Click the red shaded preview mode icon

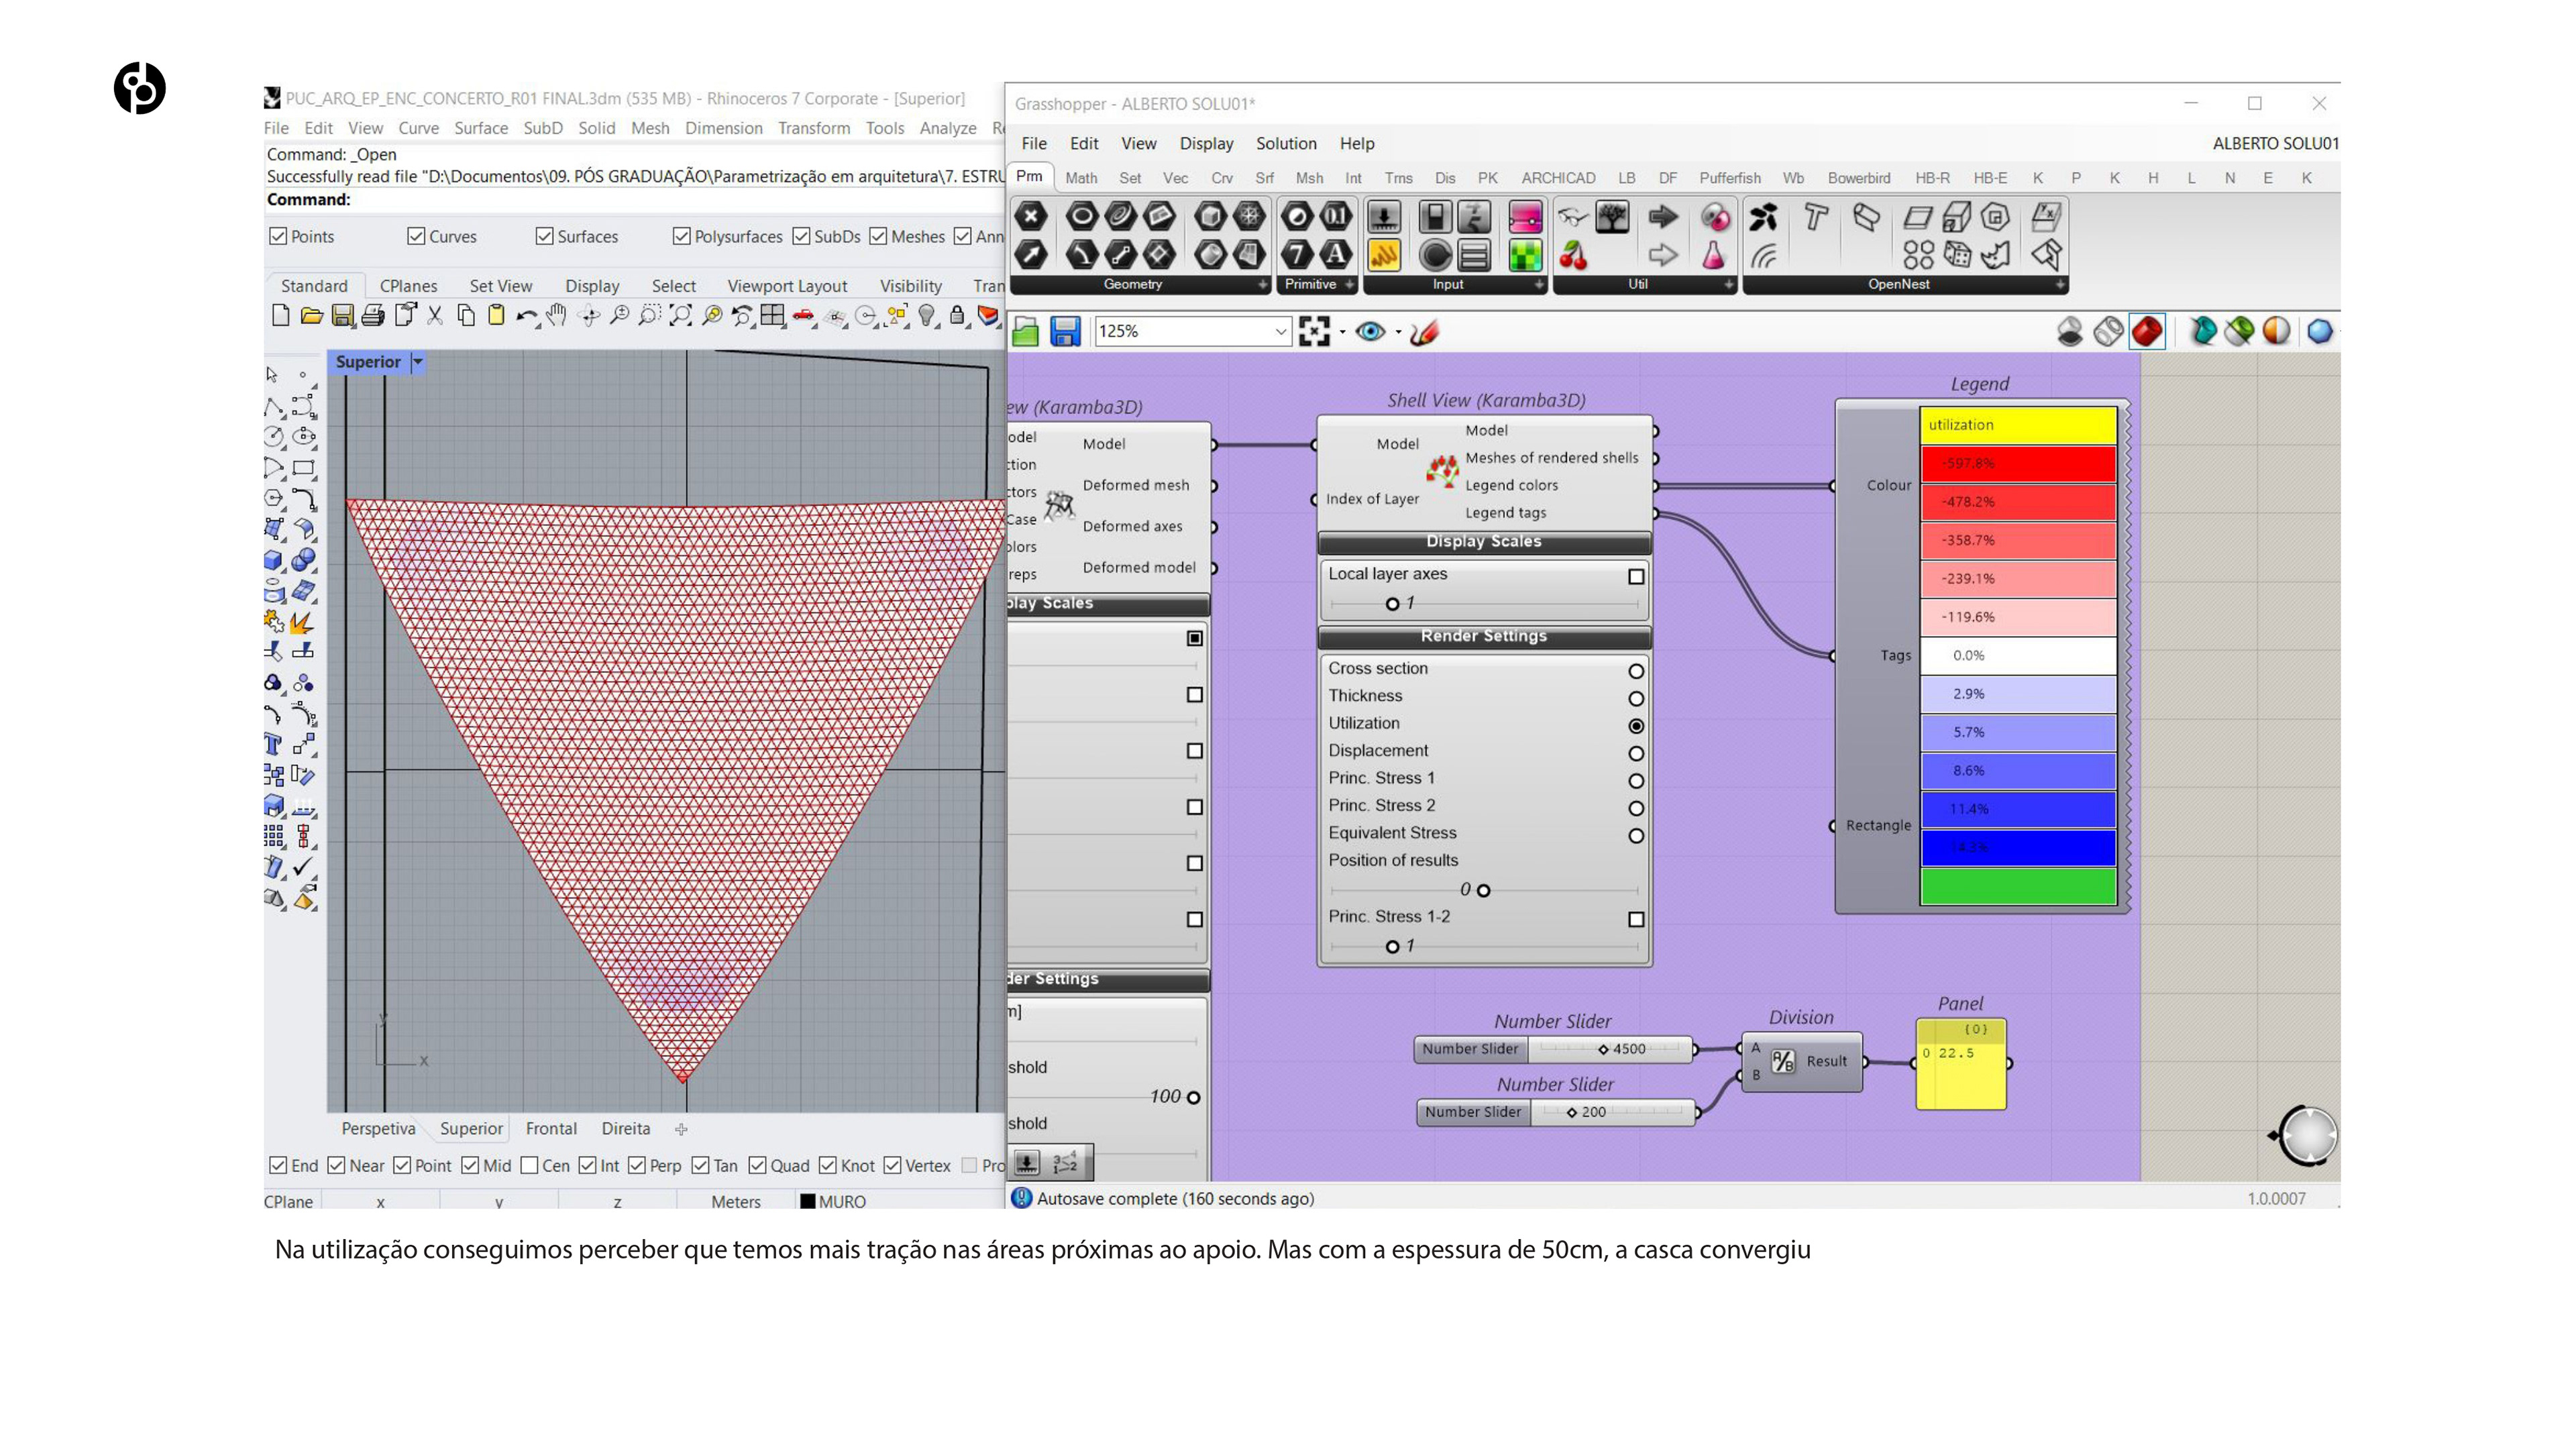click(2147, 331)
